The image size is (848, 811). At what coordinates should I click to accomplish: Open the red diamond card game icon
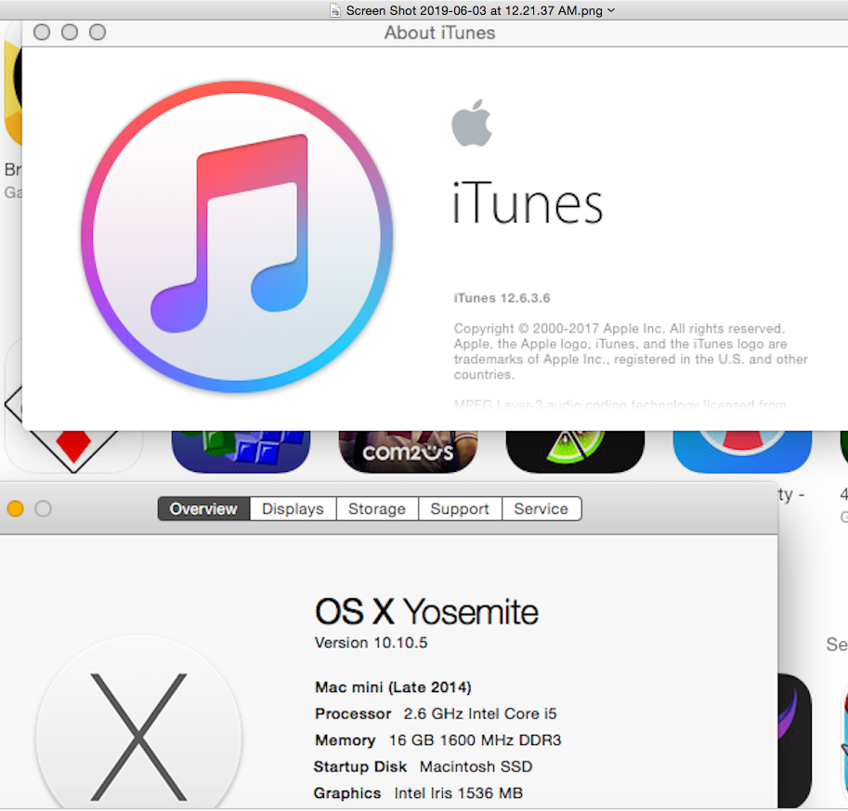click(73, 451)
